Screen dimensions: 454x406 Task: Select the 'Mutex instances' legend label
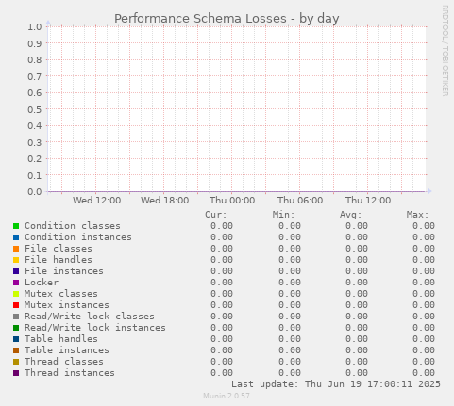[67, 305]
